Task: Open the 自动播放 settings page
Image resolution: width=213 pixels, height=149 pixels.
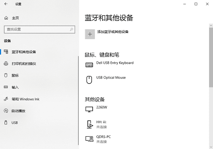Action: click(18, 111)
